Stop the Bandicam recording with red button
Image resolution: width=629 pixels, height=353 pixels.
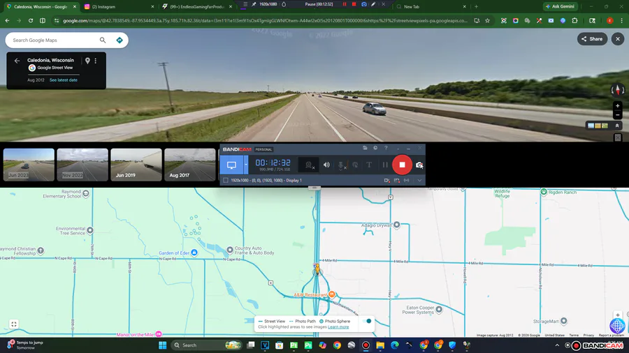[x=402, y=165]
